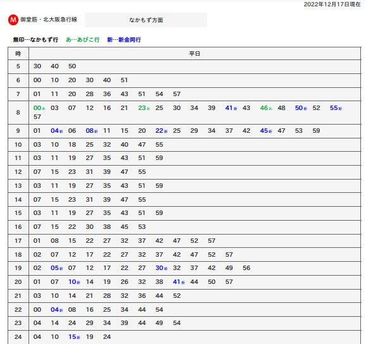Image resolution: width=366 pixels, height=344 pixels.
Task: Click 59 in the hour 11 row
Action: [159, 158]
